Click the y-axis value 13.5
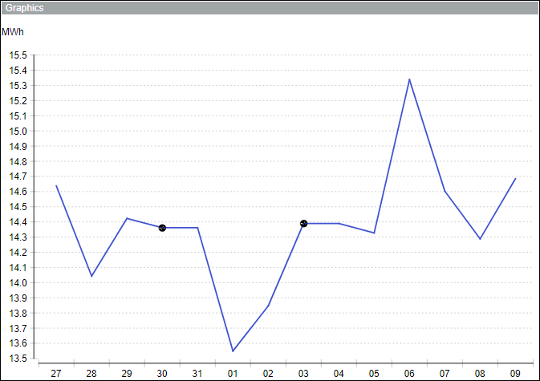The image size is (540, 381). [18, 359]
